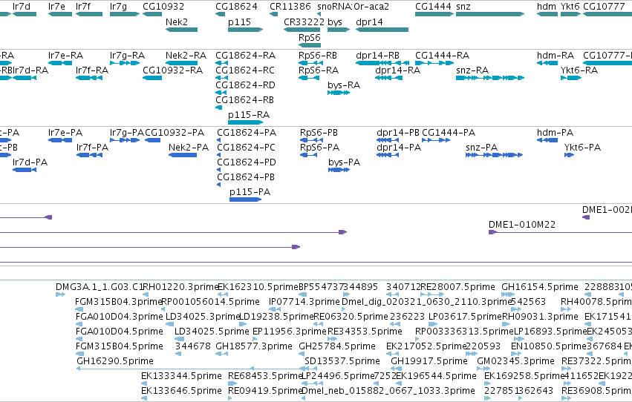
Task: Click the p115-RA transcript bar
Action: (246, 122)
